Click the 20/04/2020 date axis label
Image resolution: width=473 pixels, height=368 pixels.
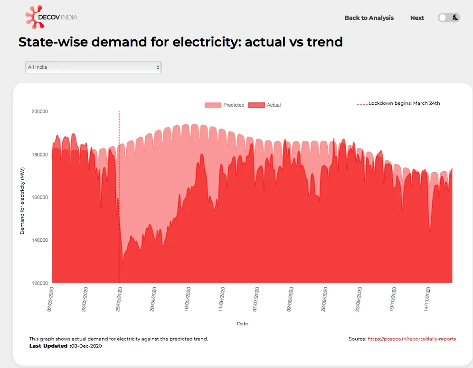(x=153, y=299)
